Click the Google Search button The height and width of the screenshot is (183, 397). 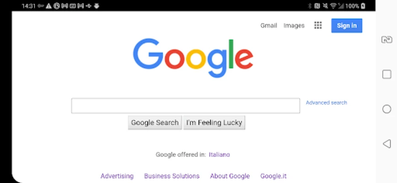[x=155, y=123]
